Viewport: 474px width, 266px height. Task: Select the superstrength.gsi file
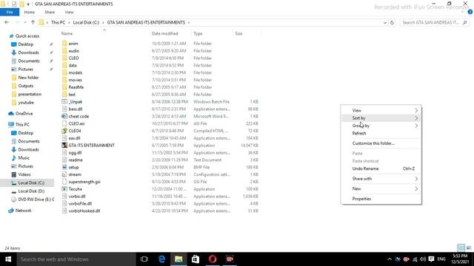tap(84, 182)
